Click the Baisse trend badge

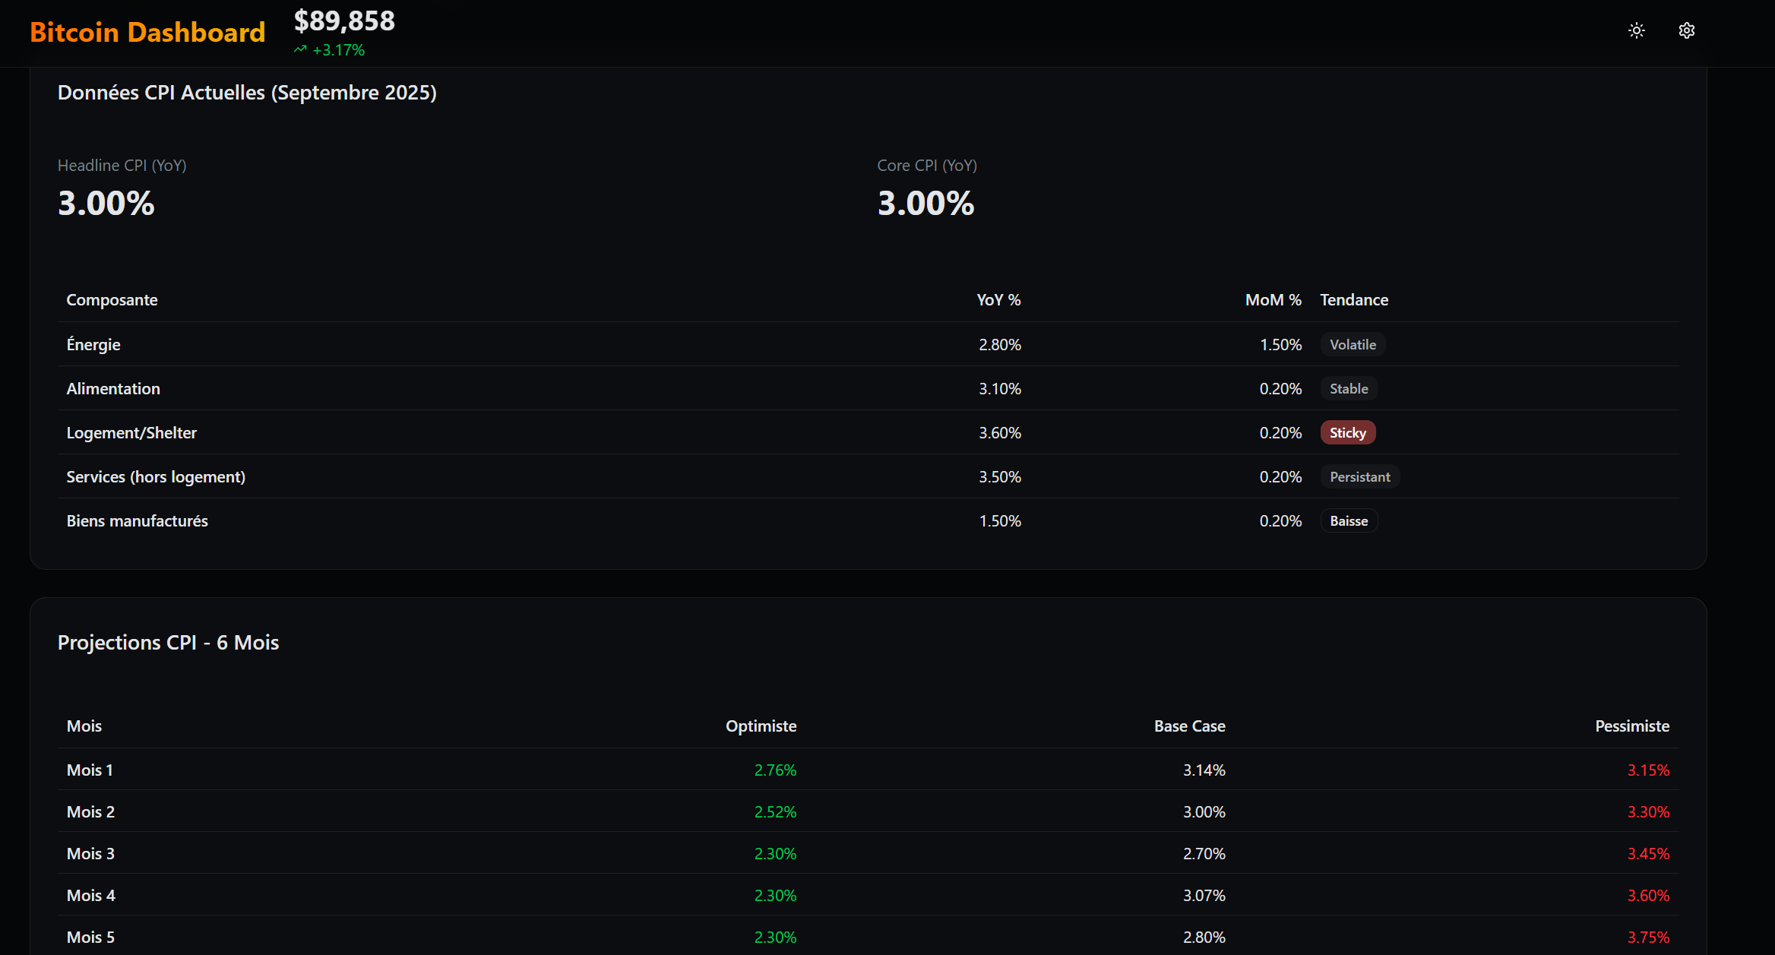click(1349, 520)
